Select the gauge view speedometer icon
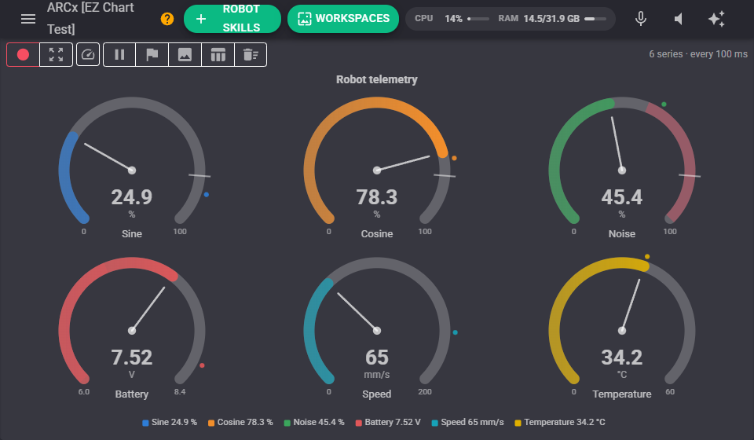Viewport: 754px width, 440px height. point(87,54)
